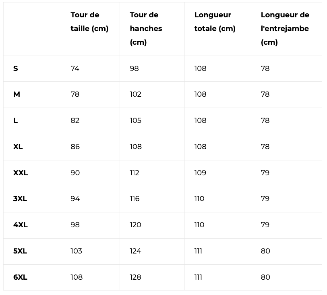Viewport: 327px width, 295px height.
Task: Click the 3XL size row label
Action: click(20, 199)
